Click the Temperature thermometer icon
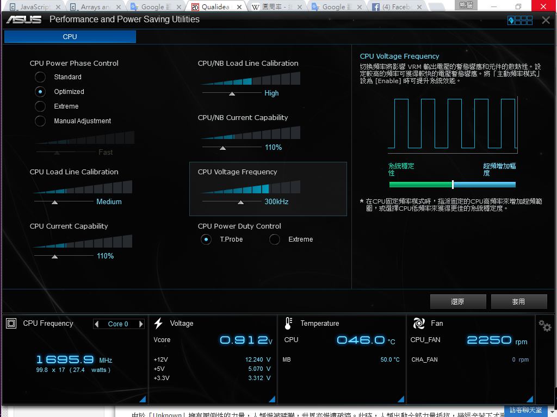 [x=288, y=324]
